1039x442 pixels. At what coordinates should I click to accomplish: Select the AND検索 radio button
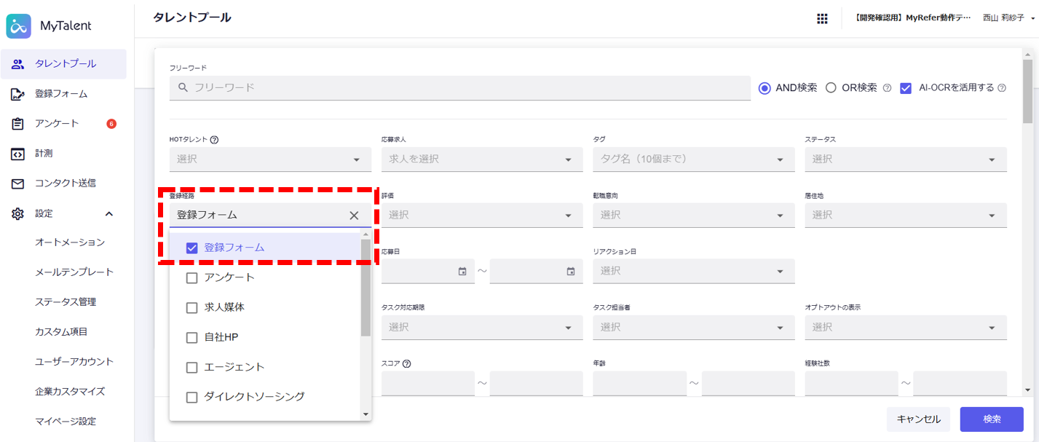(x=765, y=88)
